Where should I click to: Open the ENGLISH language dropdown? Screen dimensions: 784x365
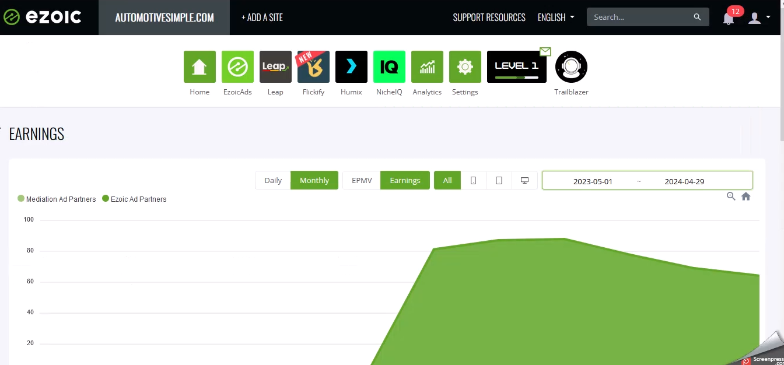pyautogui.click(x=556, y=17)
